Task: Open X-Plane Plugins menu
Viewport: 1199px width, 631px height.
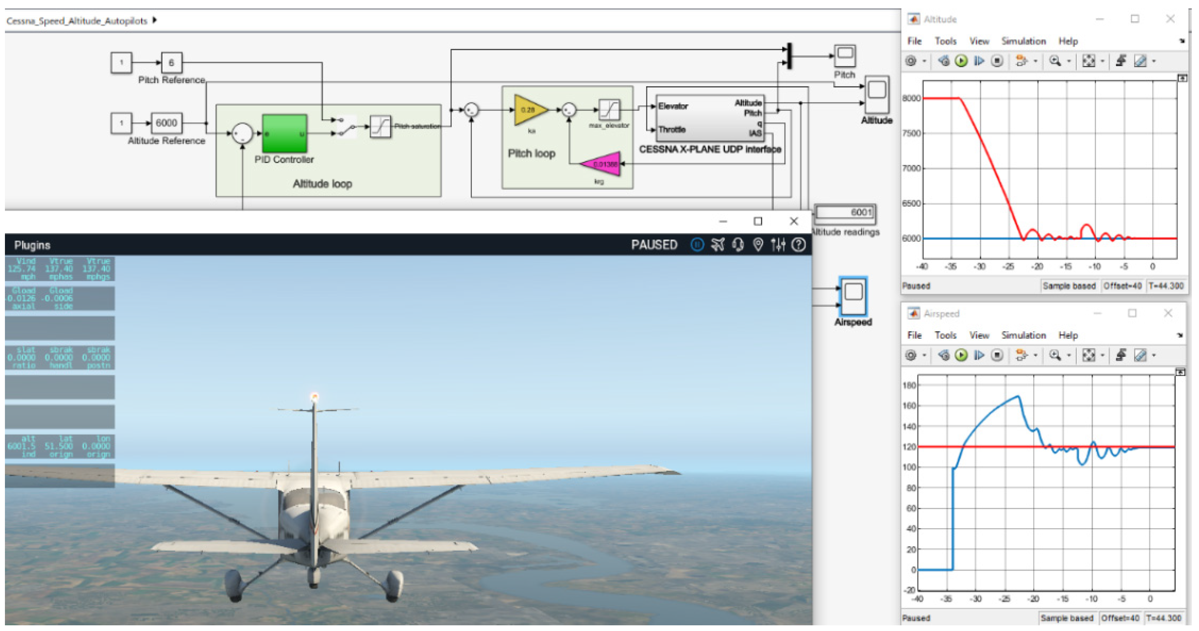Action: click(32, 245)
